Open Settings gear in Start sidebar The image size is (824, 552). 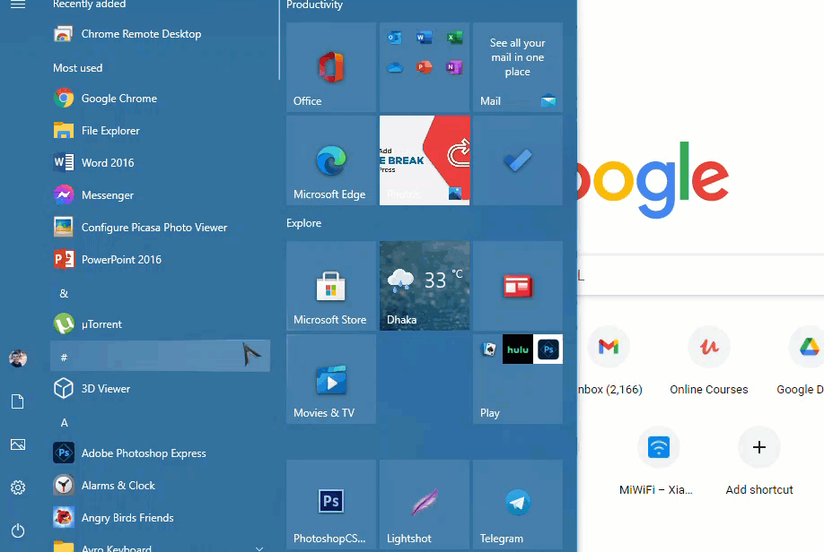coord(18,487)
